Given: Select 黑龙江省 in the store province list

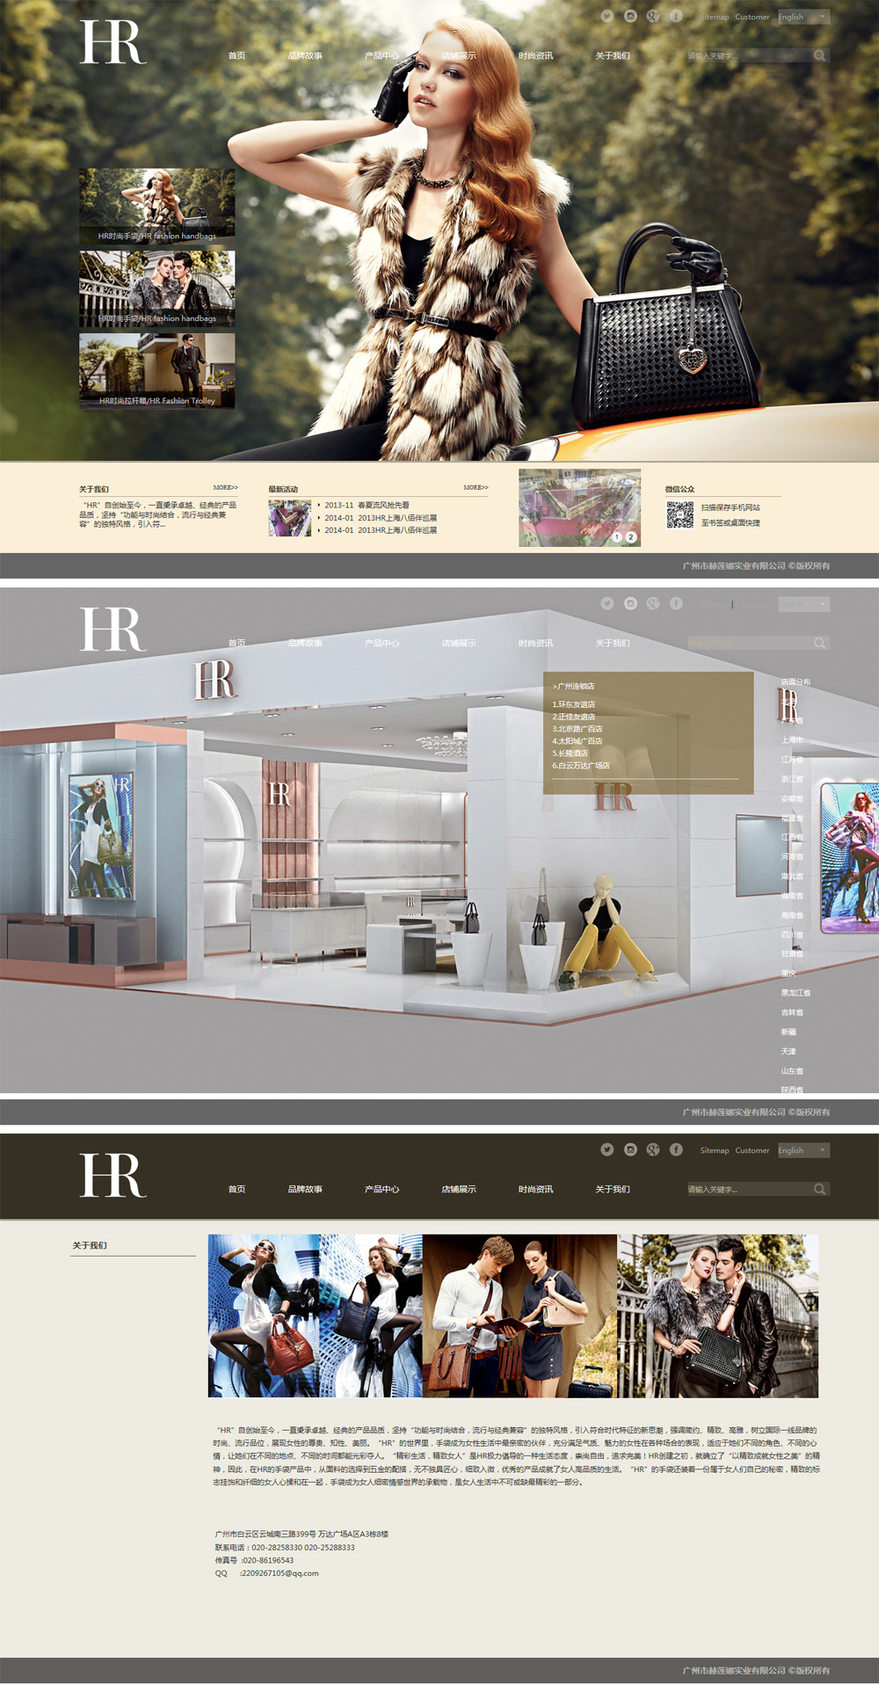Looking at the screenshot, I should click(x=795, y=993).
